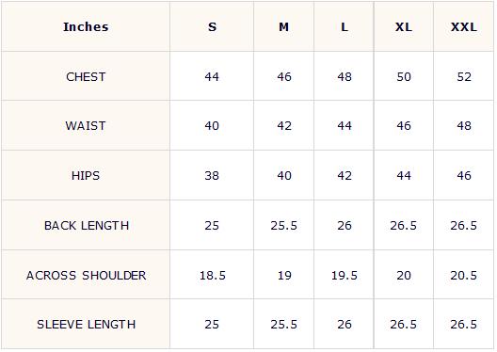This screenshot has height=352, width=497.
Task: Click across shoulder value 20 for XL
Action: point(404,275)
